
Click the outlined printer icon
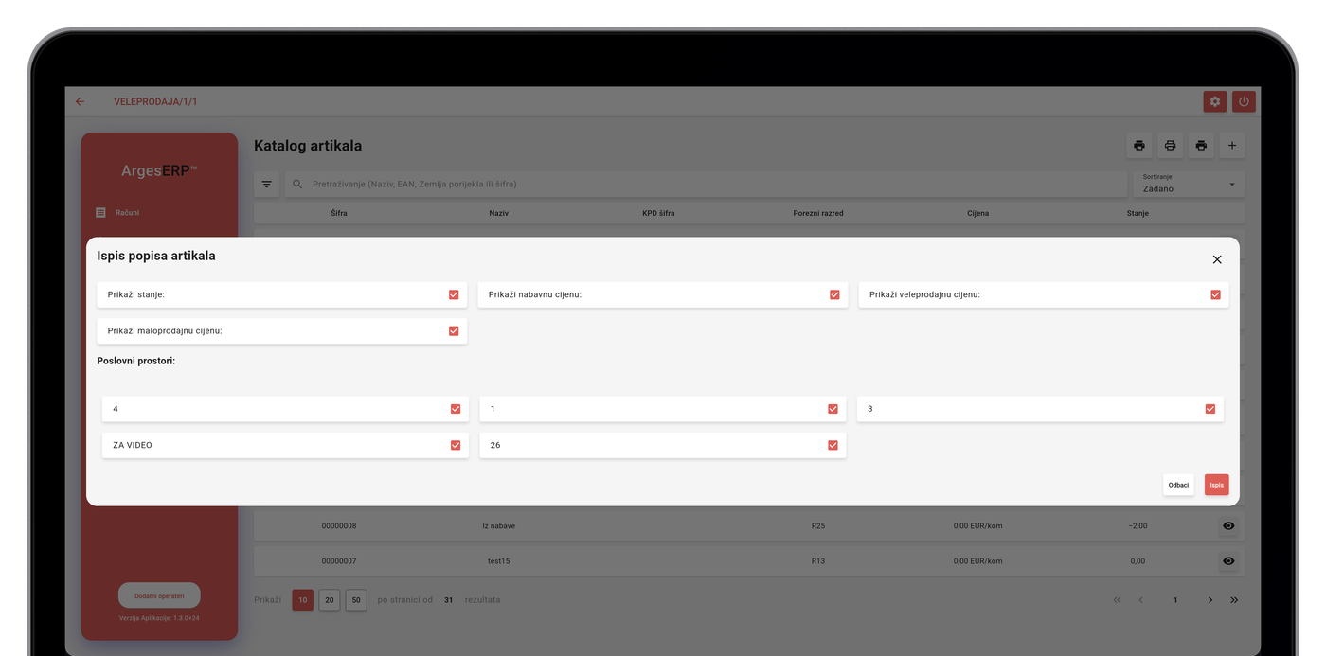coord(1170,146)
